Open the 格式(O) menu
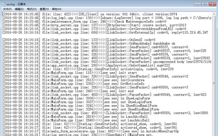 point(32,9)
